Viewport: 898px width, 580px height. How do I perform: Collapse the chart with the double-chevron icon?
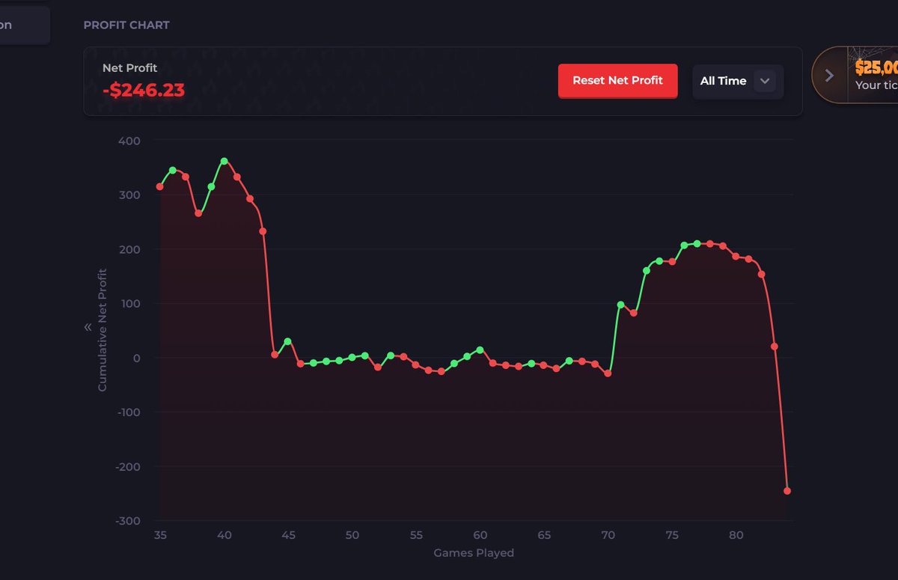coord(88,327)
